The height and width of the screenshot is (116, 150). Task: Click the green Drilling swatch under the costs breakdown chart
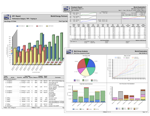(x=80, y=109)
